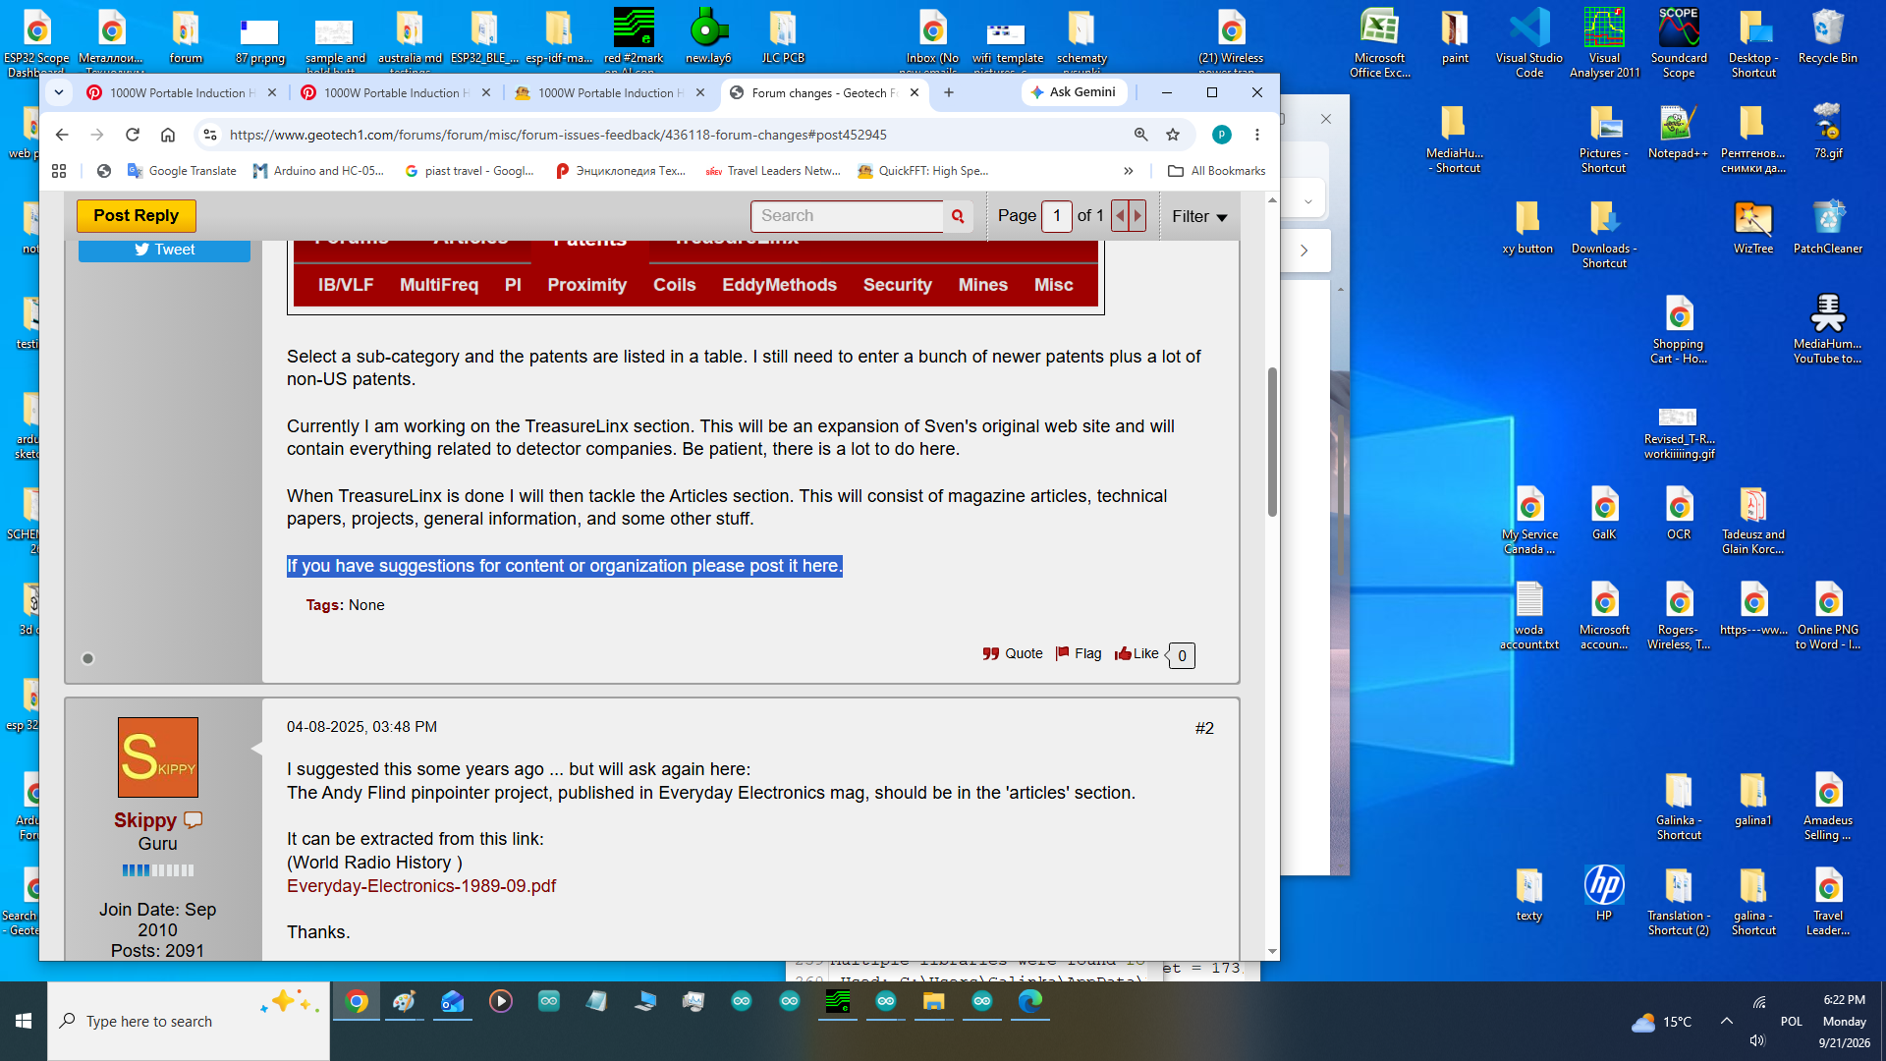Screen dimensions: 1886x1061
Task: Open Microsoft Edge from taskbar
Action: pyautogui.click(x=1029, y=1001)
